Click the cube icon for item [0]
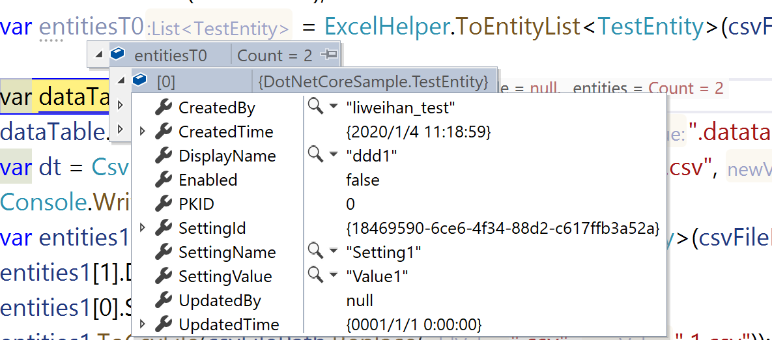Screen dimensions: 772x340 click(139, 81)
